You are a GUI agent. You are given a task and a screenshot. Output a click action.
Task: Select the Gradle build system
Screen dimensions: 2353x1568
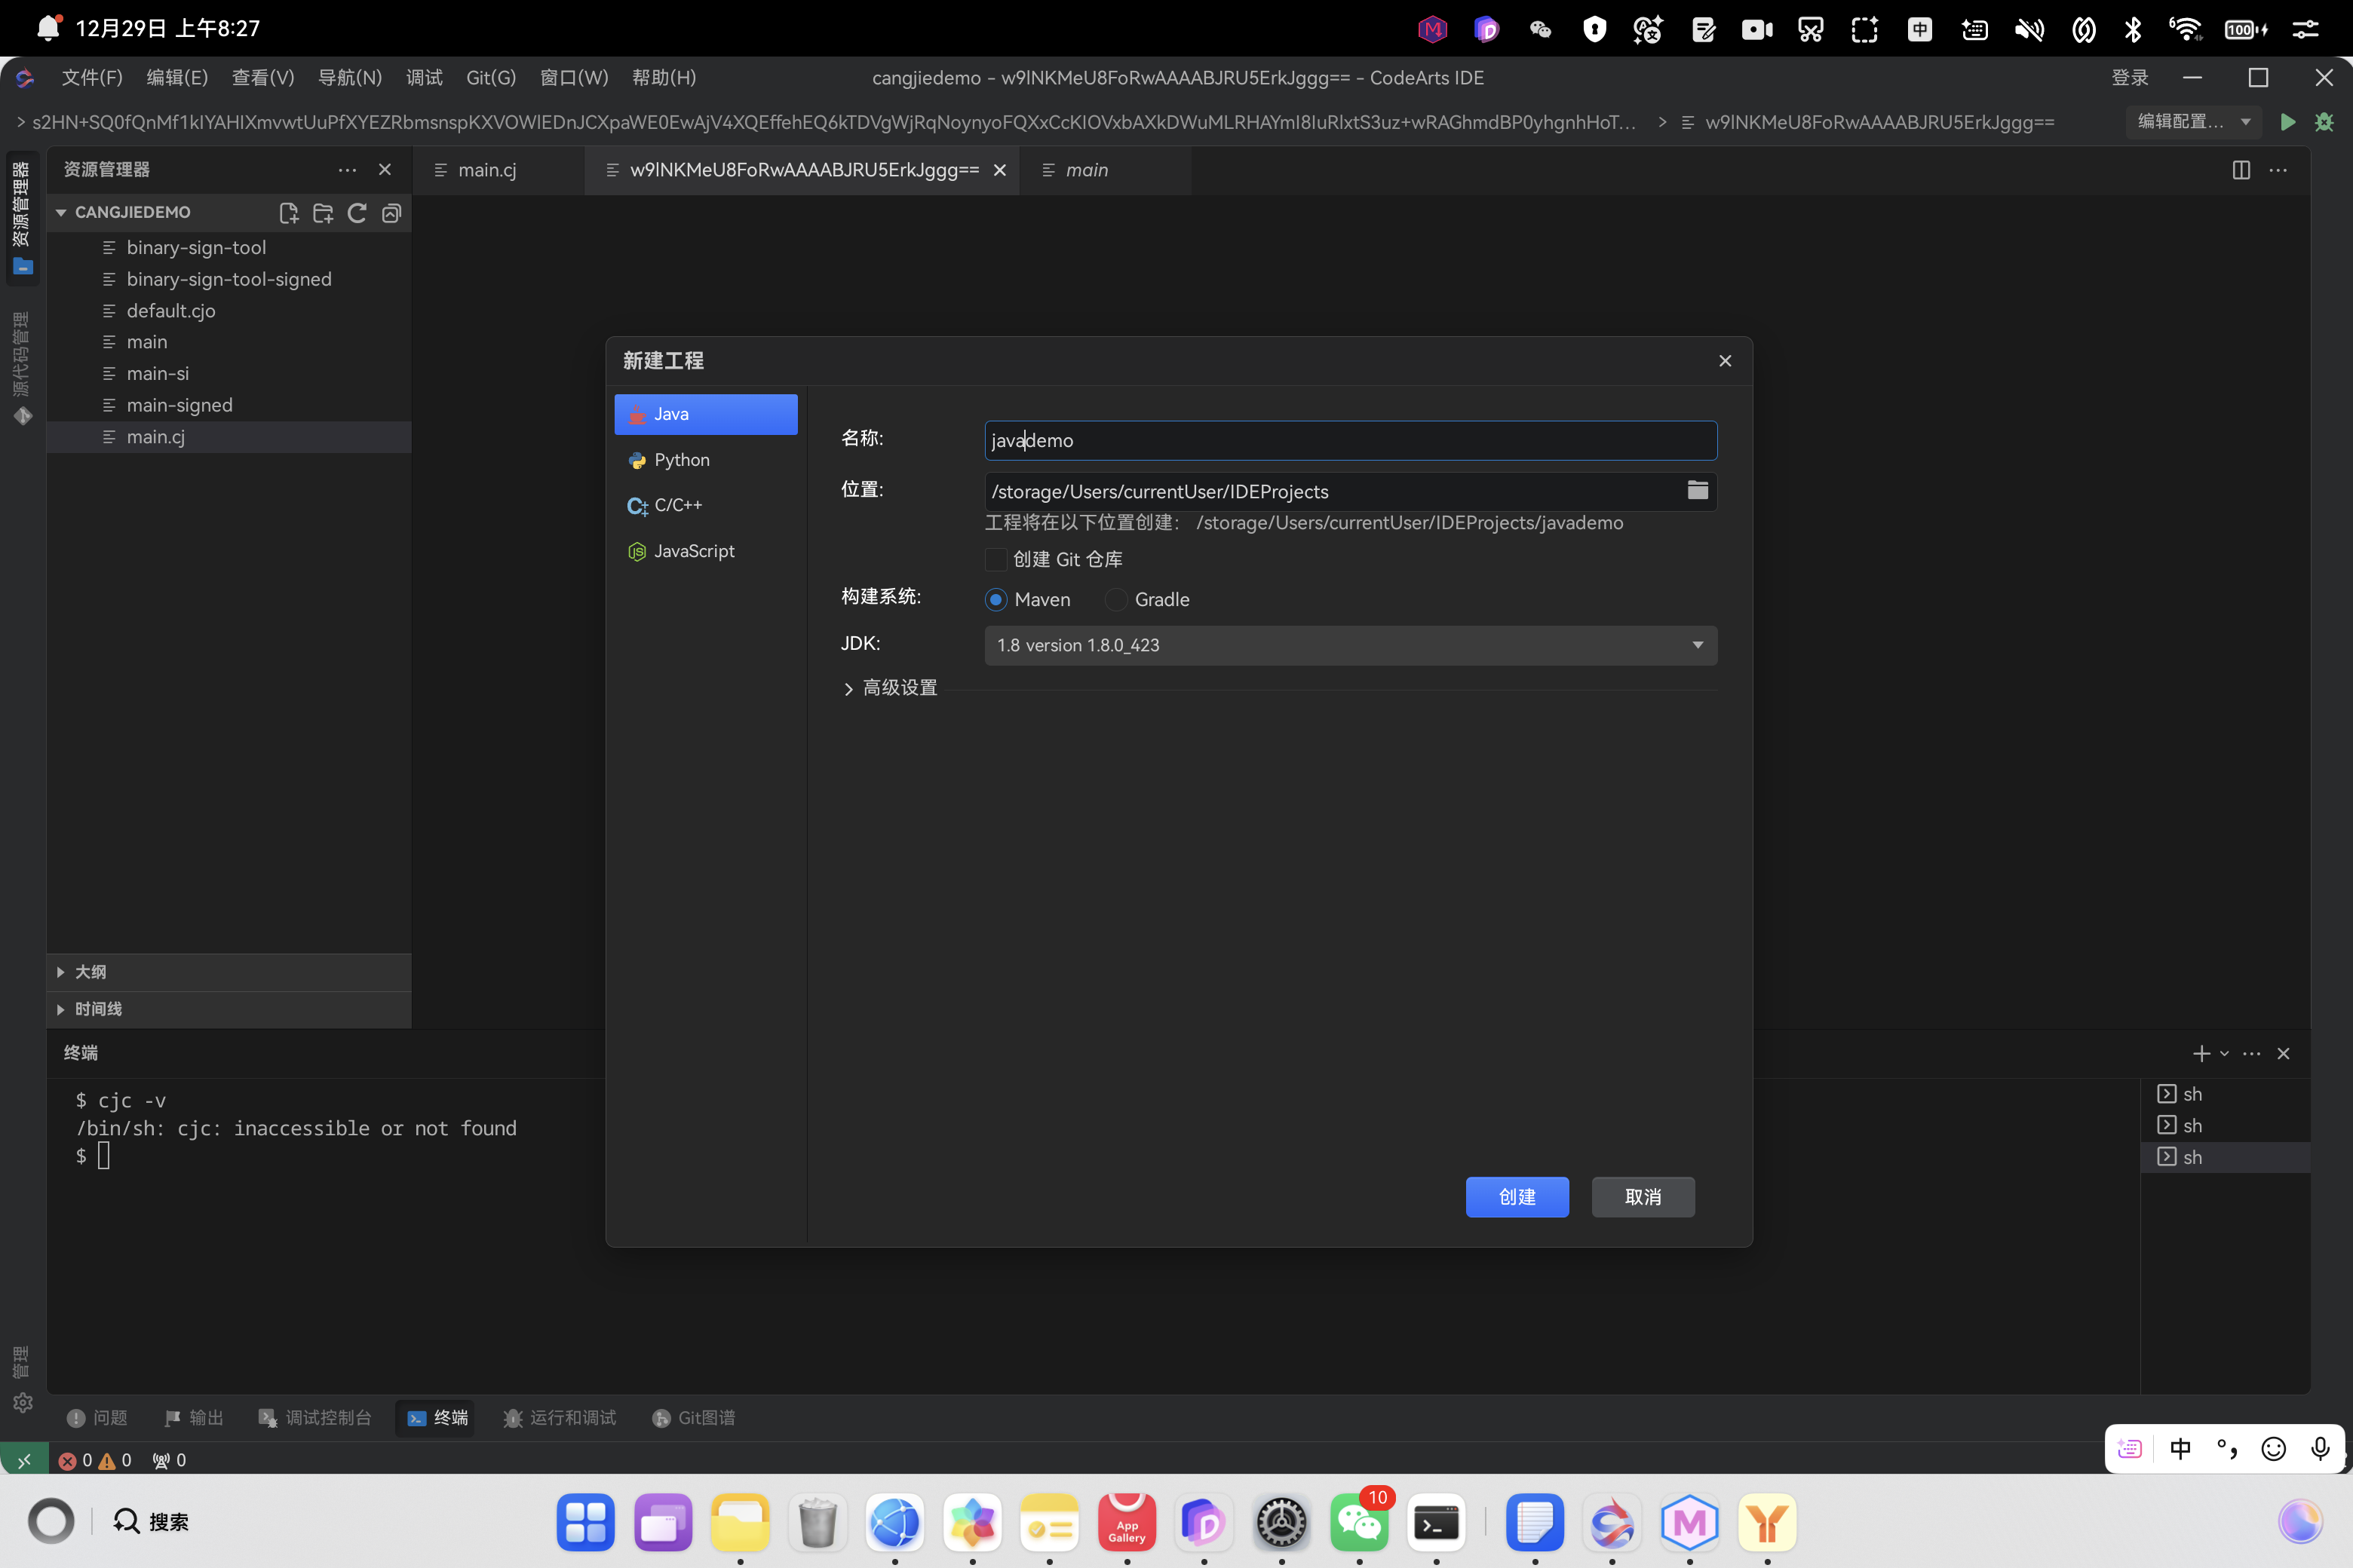1116,599
